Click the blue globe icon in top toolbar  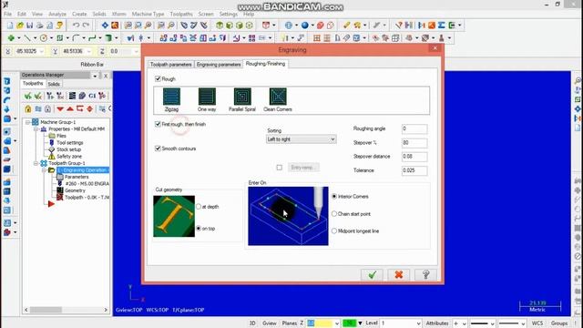[289, 26]
